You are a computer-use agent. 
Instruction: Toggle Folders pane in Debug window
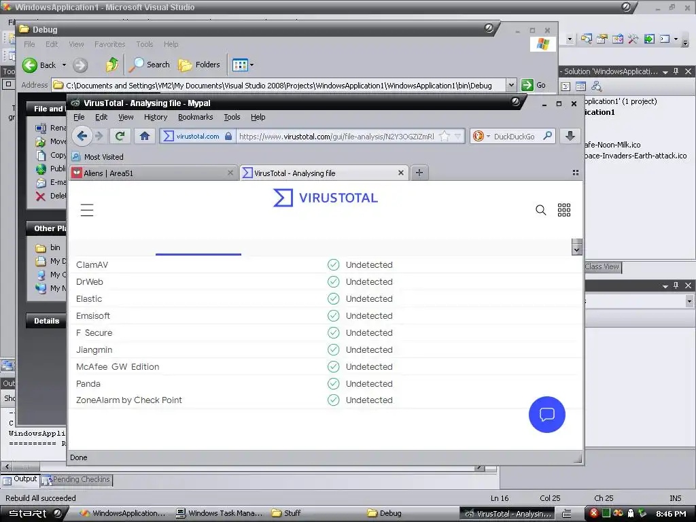coord(199,65)
